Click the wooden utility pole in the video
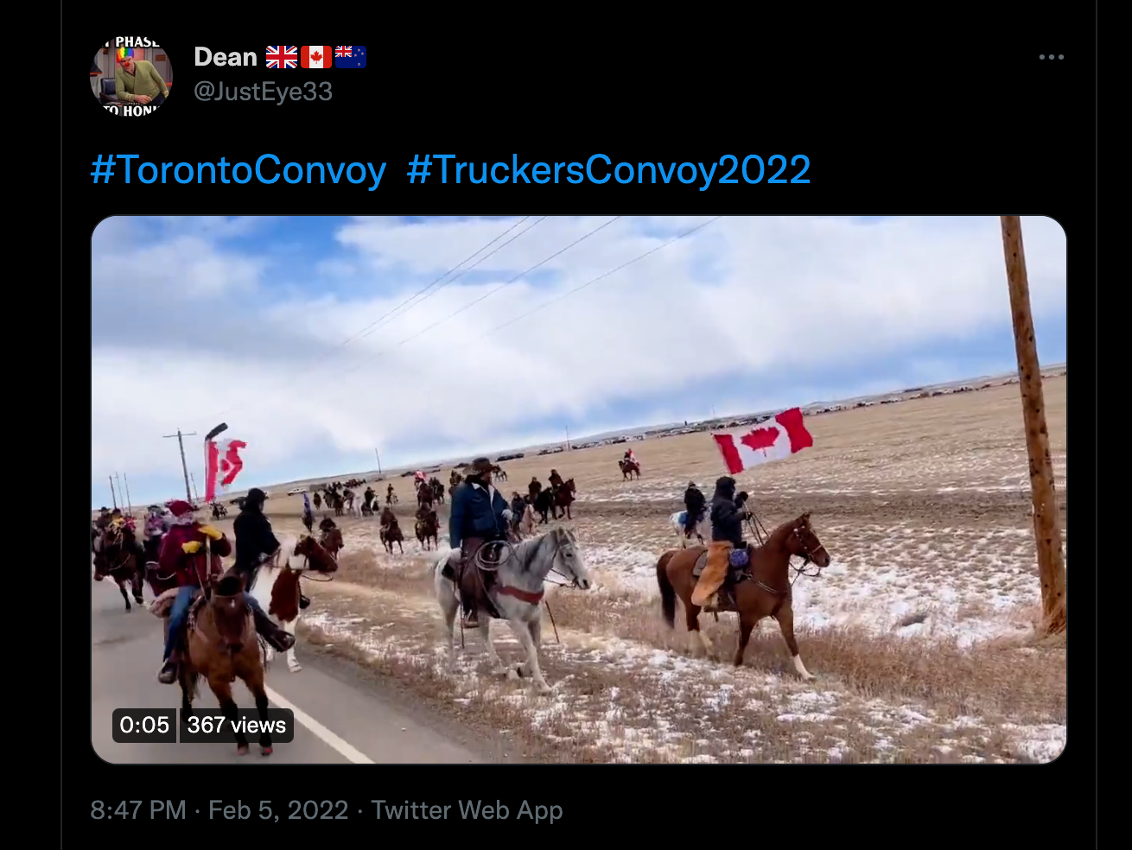 click(x=1035, y=425)
